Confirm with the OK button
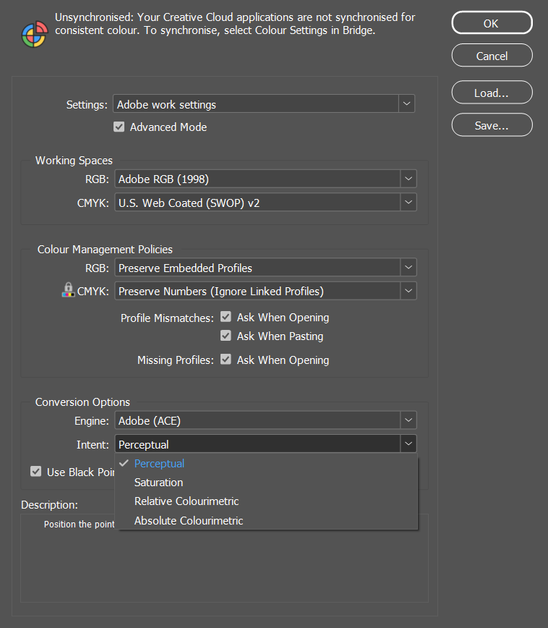 [x=492, y=23]
